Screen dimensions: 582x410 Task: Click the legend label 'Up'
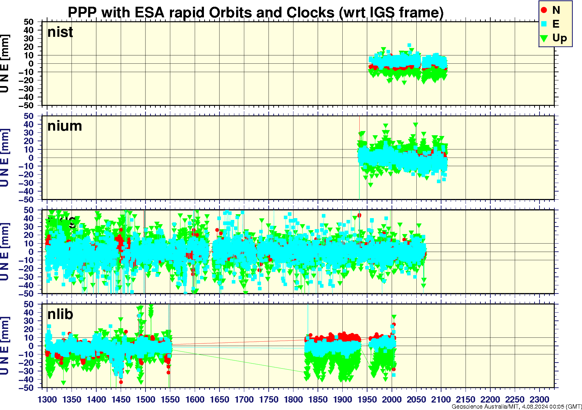pyautogui.click(x=560, y=38)
